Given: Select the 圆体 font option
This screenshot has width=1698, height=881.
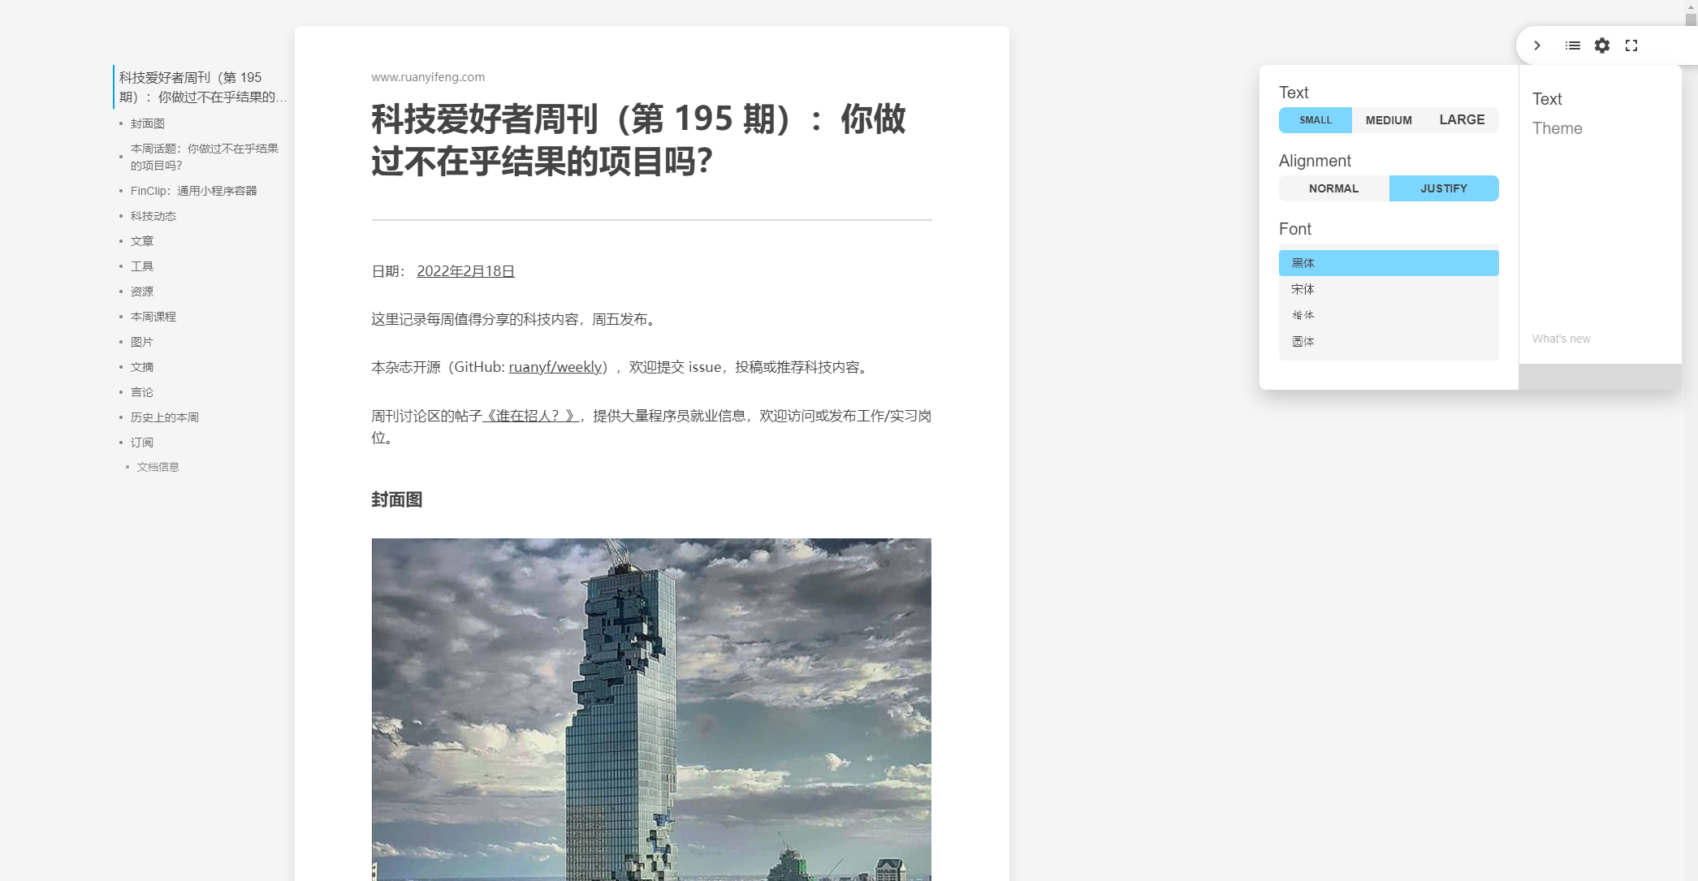Looking at the screenshot, I should tap(1388, 342).
